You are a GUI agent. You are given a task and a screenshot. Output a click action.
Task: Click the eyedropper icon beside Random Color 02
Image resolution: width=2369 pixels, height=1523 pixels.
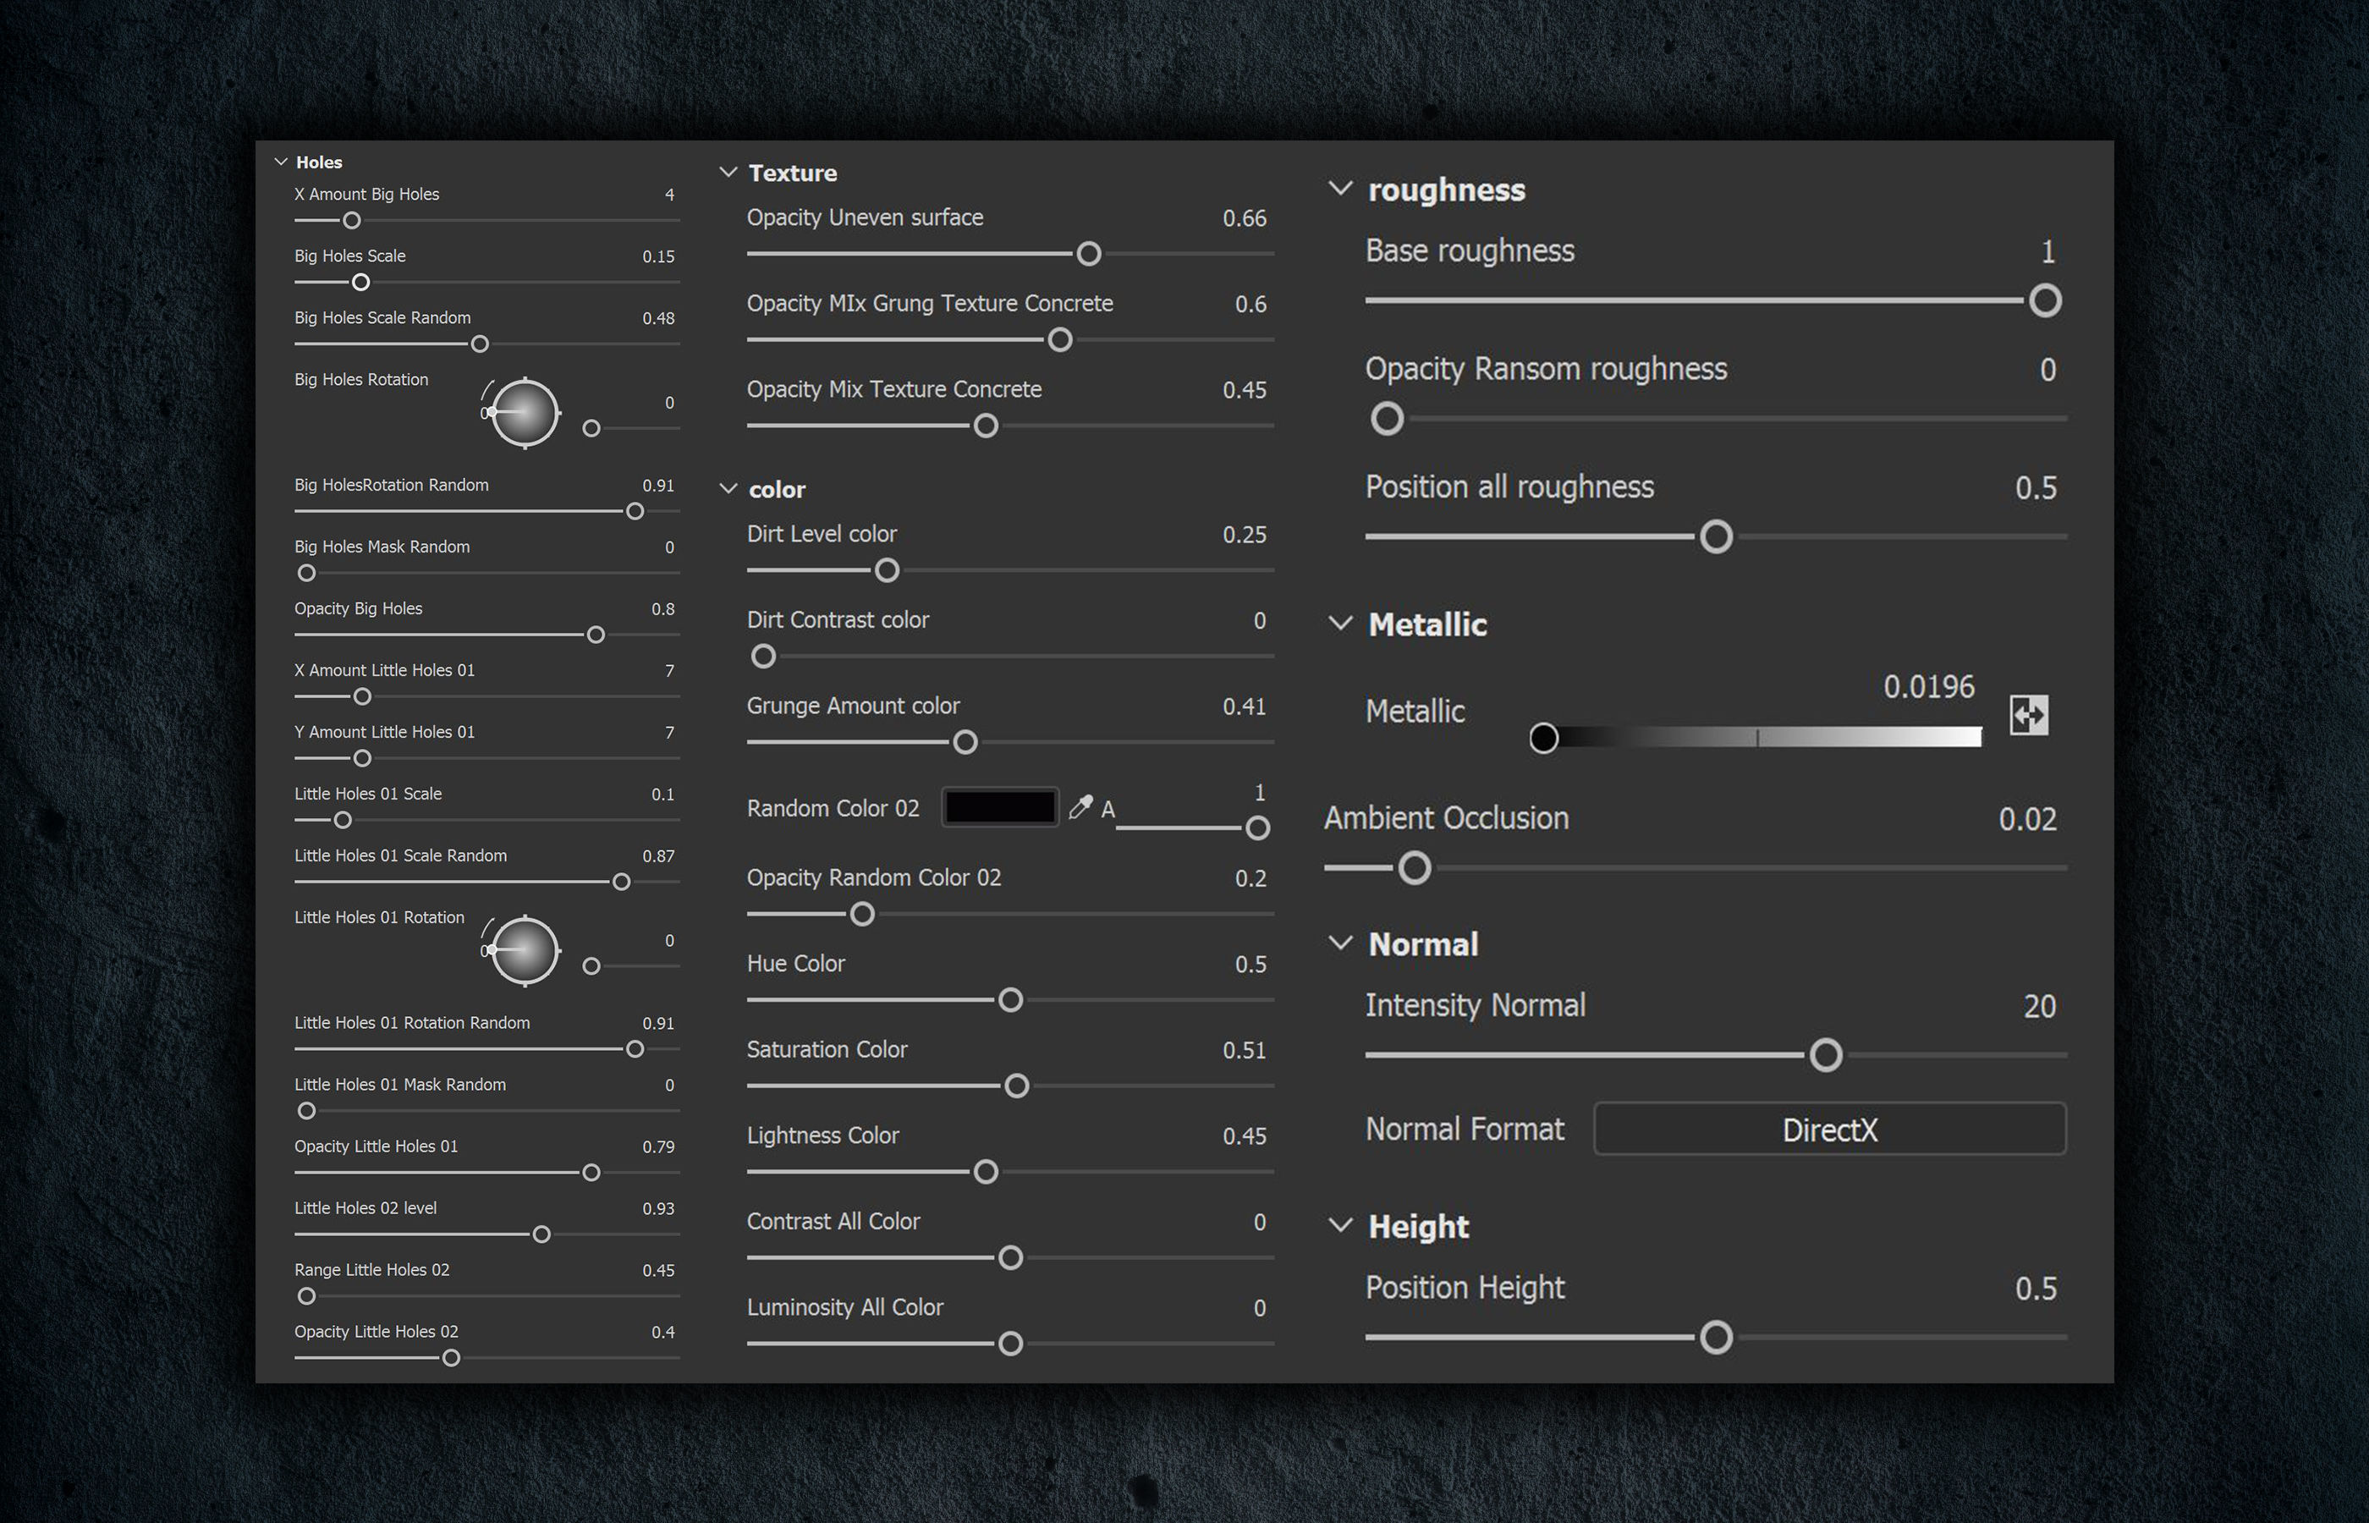pyautogui.click(x=1080, y=807)
